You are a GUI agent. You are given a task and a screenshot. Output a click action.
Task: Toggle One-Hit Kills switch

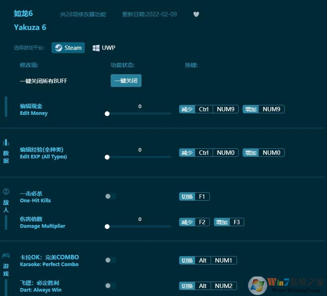(111, 196)
